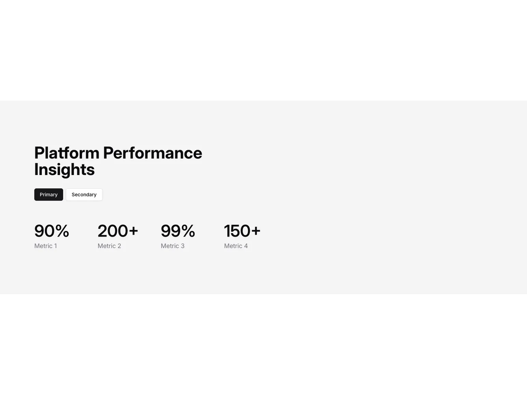Click the 99% performance statistic
527x395 pixels.
(178, 231)
